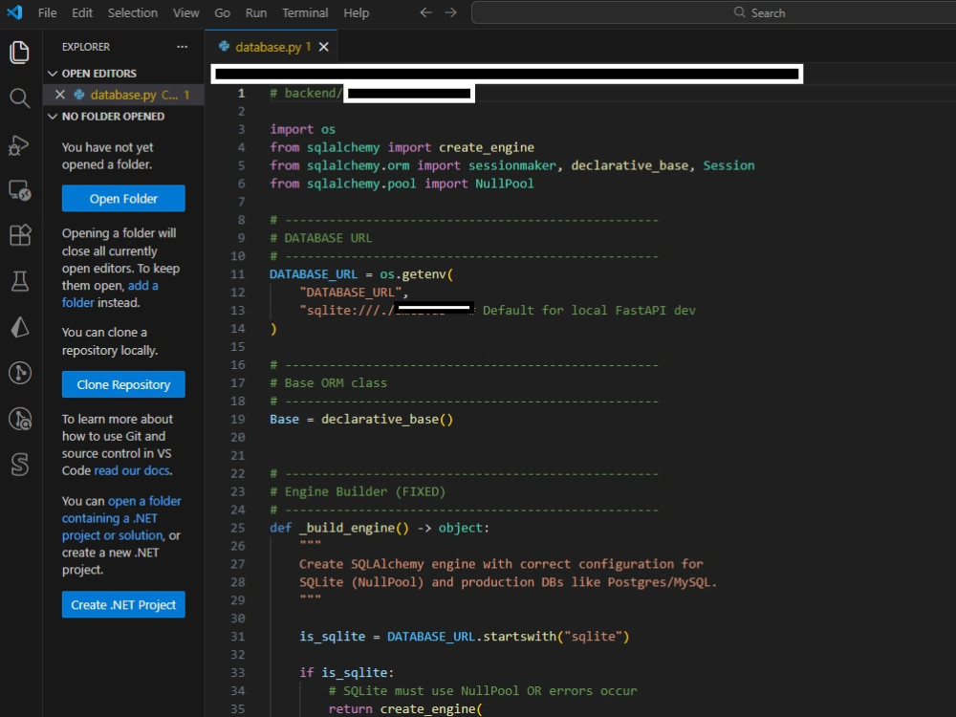Go back using the left arrow
This screenshot has height=717, width=956.
[425, 12]
